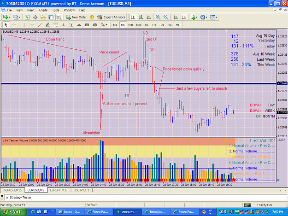Switch to the GBPUSD,M15 chart tab

coord(12,190)
